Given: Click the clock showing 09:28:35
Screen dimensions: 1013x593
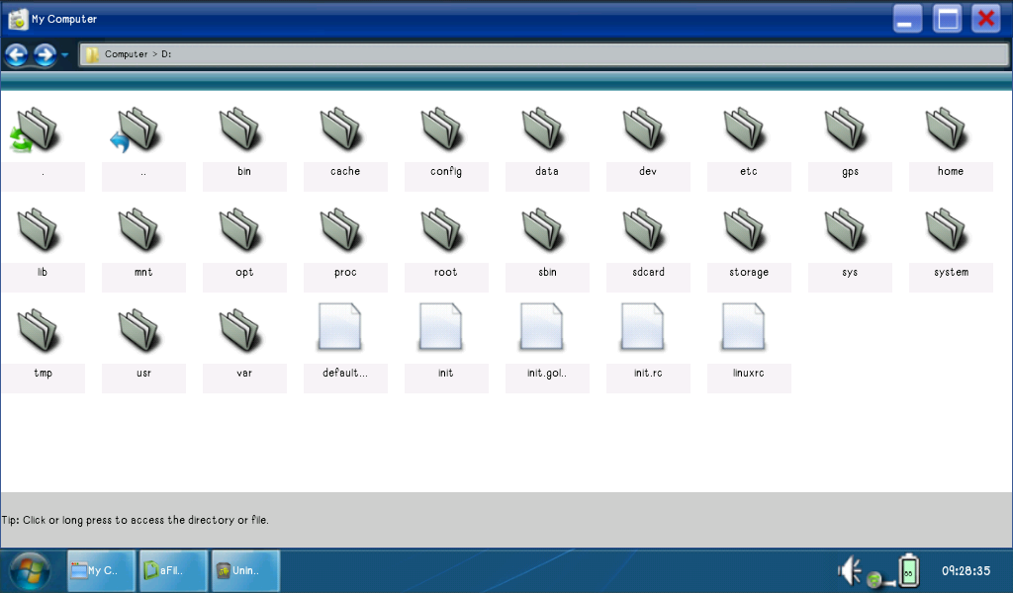Looking at the screenshot, I should pyautogui.click(x=966, y=571).
